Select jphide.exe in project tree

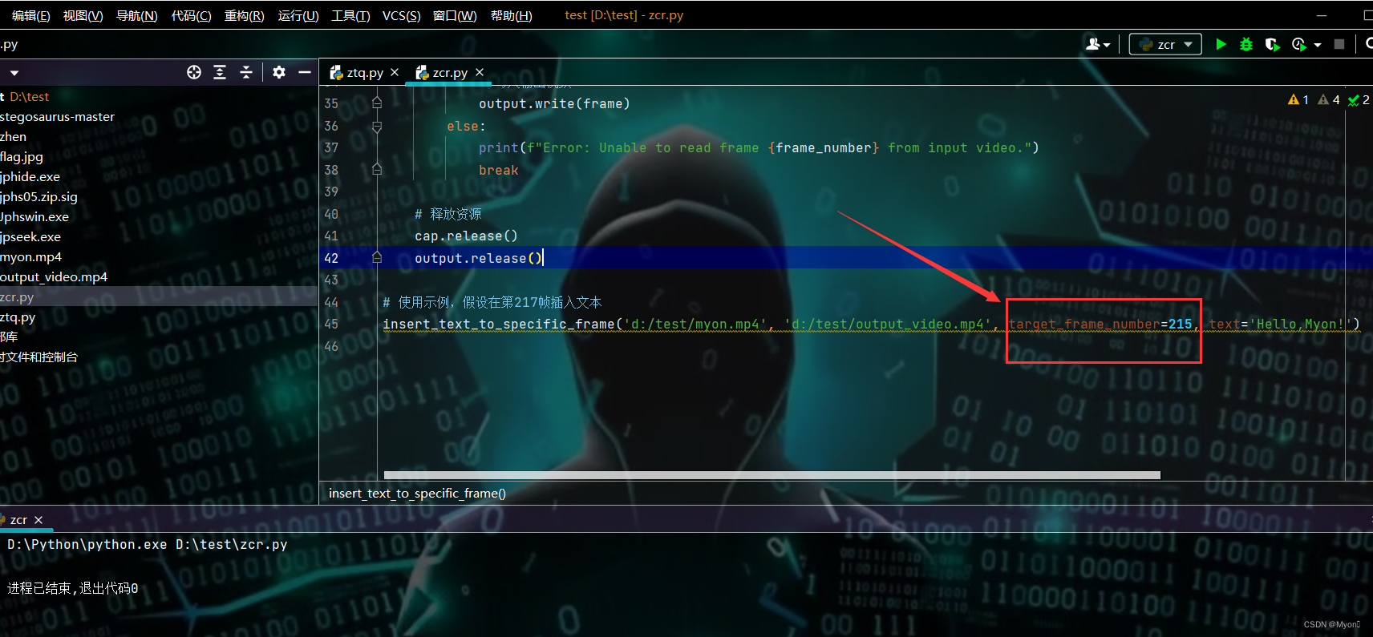pos(30,176)
